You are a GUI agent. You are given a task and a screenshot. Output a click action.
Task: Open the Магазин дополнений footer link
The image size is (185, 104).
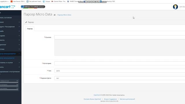tap(127, 99)
